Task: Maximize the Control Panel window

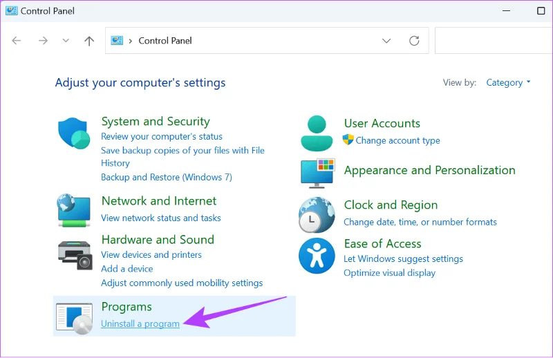Action: point(541,11)
